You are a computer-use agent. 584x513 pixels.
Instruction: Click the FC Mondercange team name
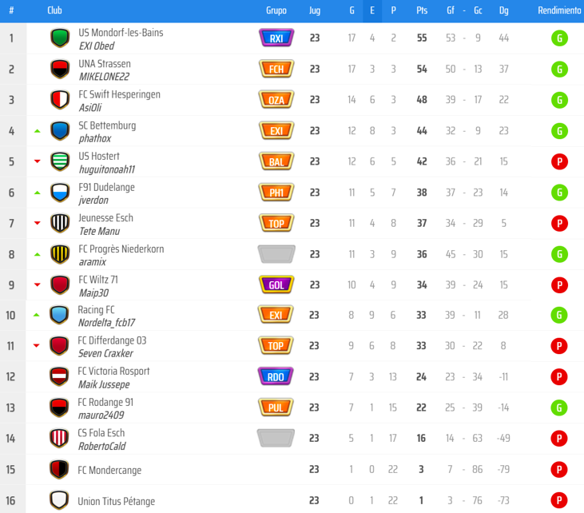tap(109, 470)
